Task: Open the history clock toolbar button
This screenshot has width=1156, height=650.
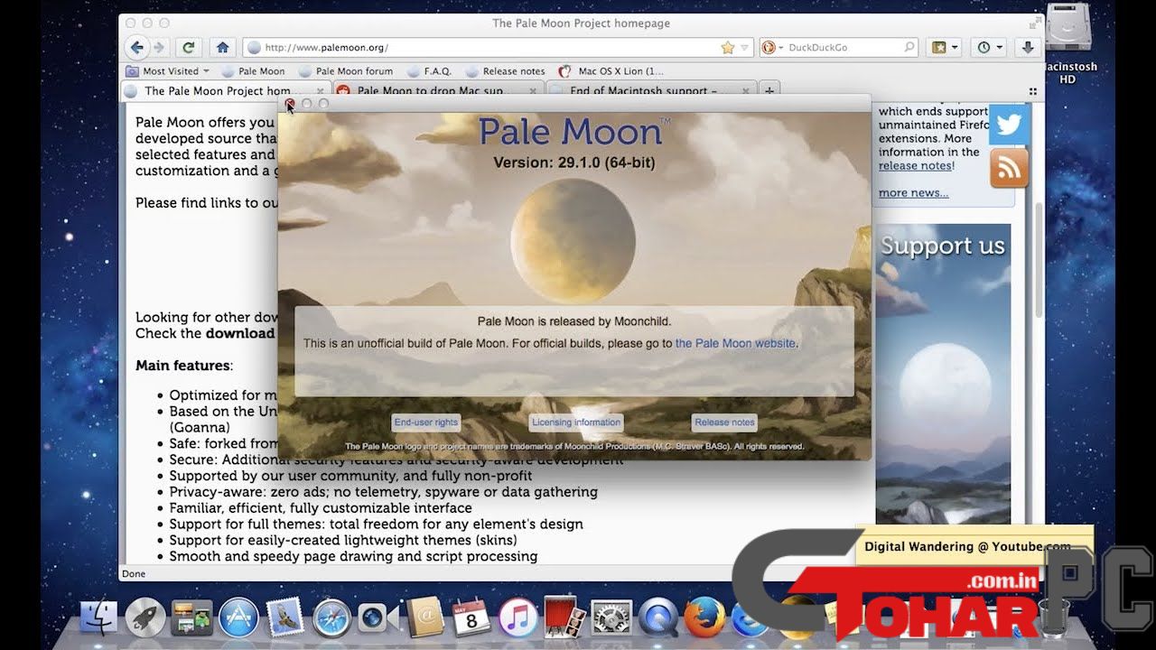Action: [990, 47]
